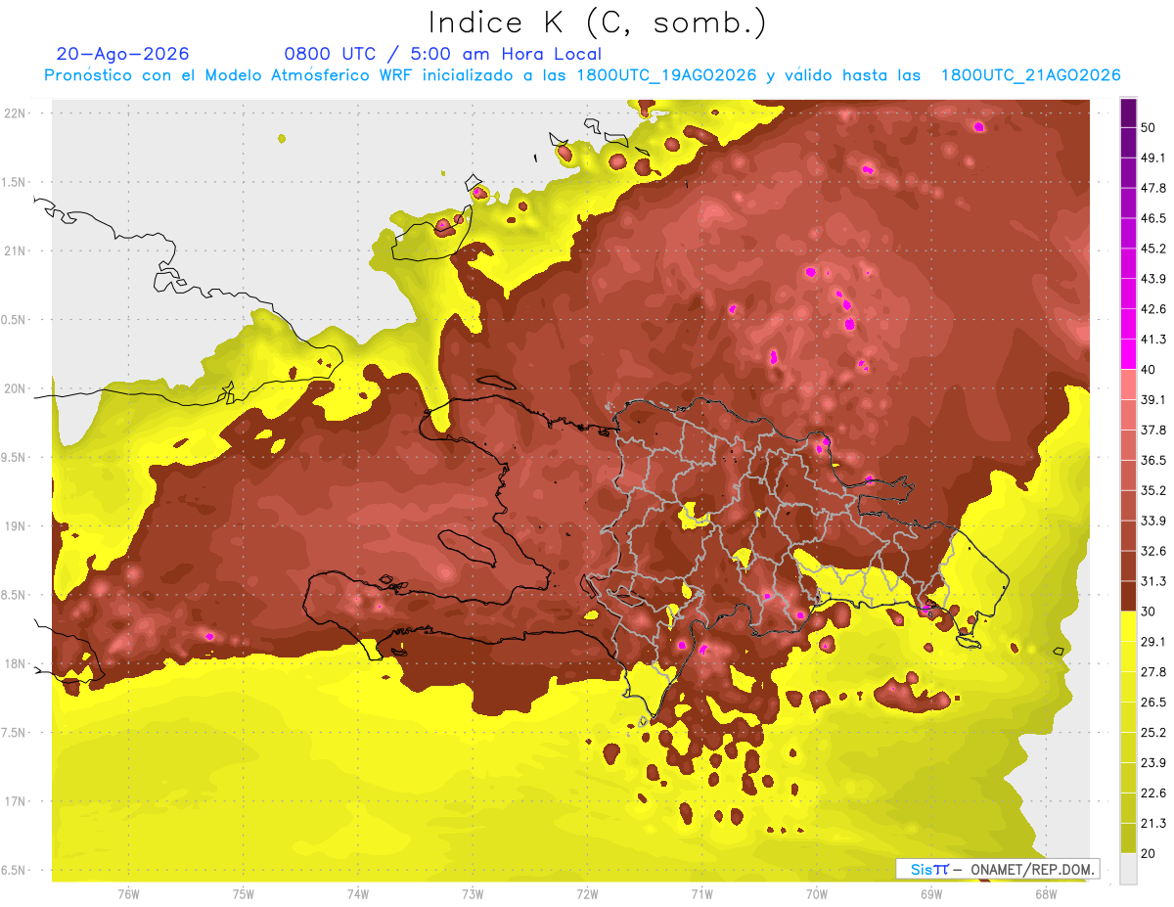Image resolution: width=1174 pixels, height=907 pixels.
Task: Pick the magenta colorbar band between 40 and 41.3
Action: pos(1128,354)
